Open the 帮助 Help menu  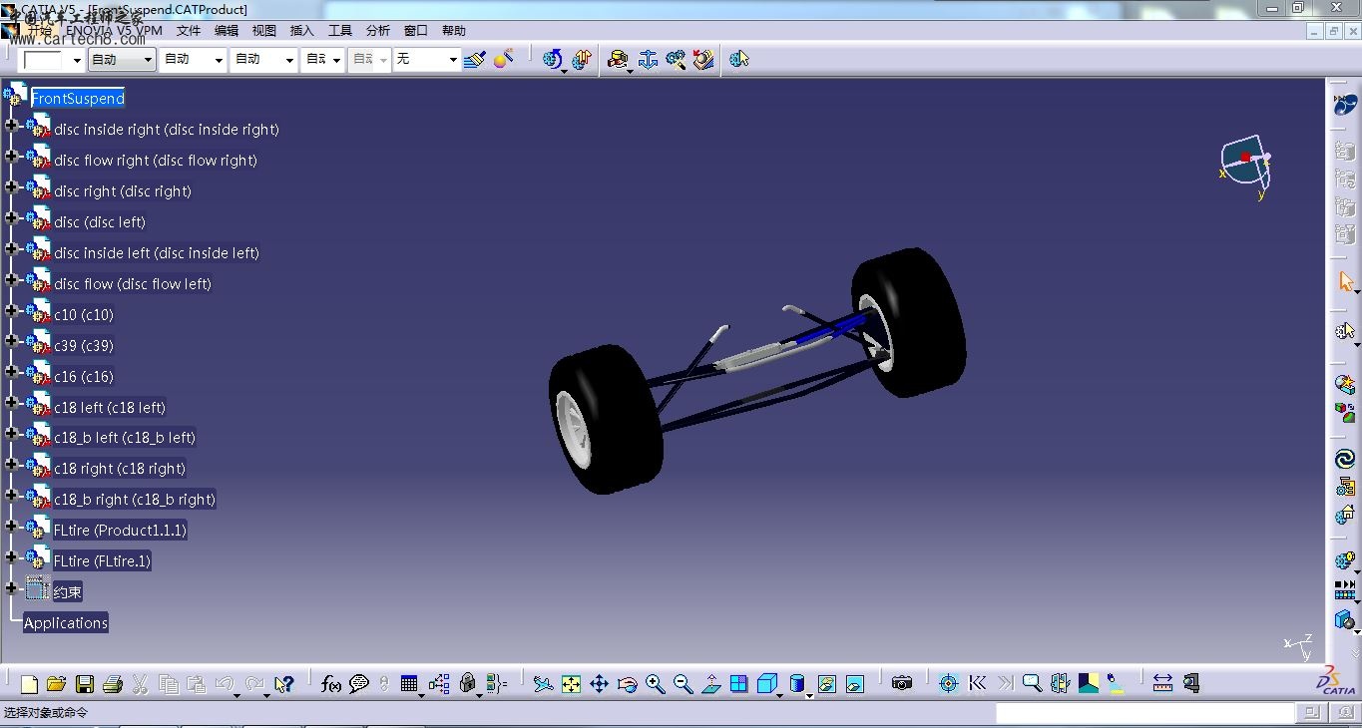tap(454, 31)
